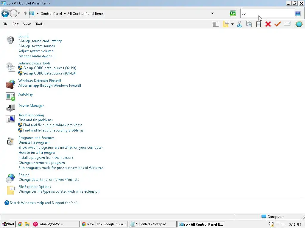The height and width of the screenshot is (228, 305).
Task: Open the Edit menu
Action: coord(15,24)
